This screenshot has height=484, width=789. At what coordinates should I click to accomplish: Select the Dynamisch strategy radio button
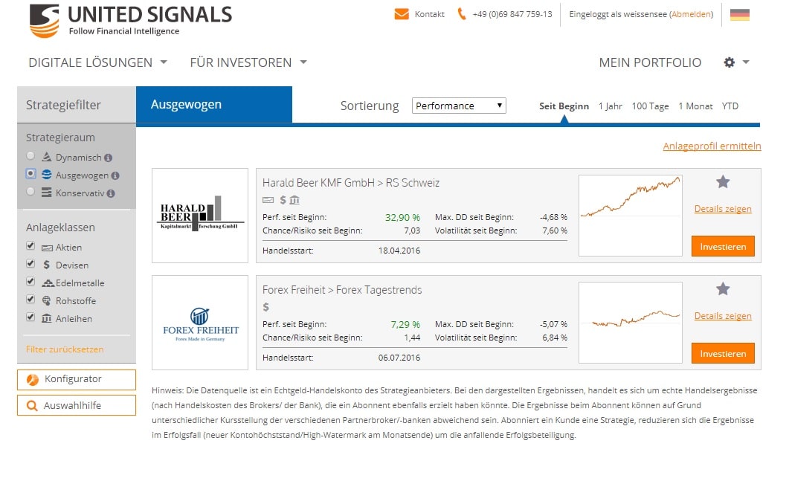30,156
